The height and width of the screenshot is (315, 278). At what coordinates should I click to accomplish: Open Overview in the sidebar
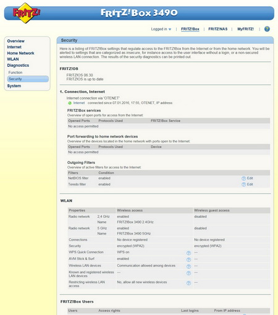[x=16, y=41]
